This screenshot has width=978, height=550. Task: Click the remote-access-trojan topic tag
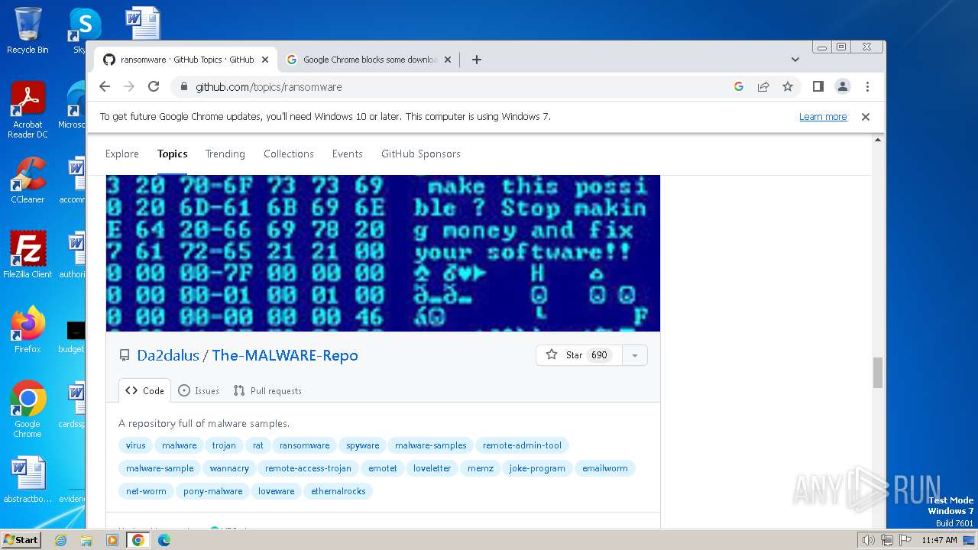(308, 468)
